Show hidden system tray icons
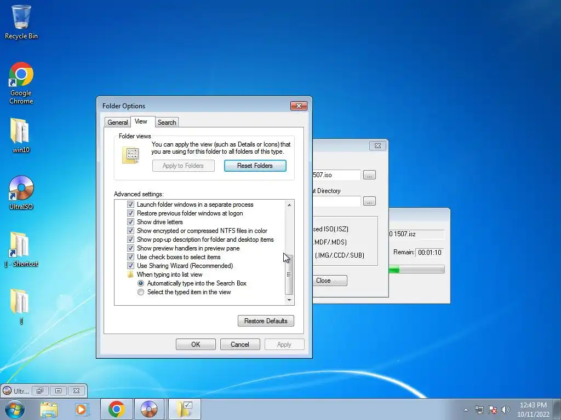Screen dimensions: 561x420 click(x=466, y=410)
